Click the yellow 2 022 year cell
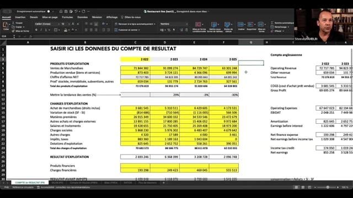Image resolution: width=353 pixels, height=198 pixels. point(135,59)
